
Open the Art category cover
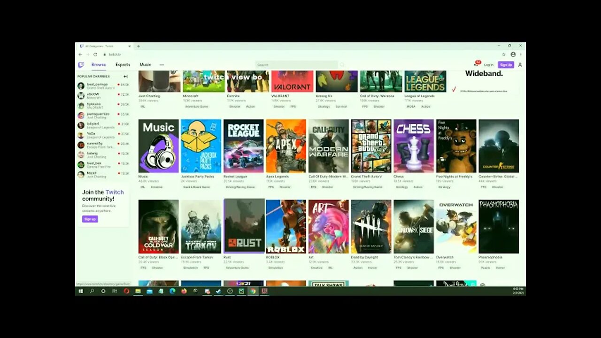click(329, 227)
